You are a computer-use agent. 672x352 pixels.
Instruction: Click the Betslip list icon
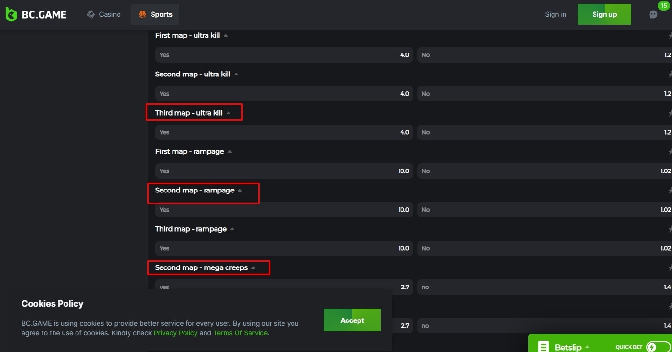543,347
